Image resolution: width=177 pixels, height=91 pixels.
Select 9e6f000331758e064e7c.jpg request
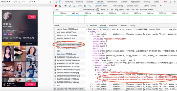pos(69,57)
